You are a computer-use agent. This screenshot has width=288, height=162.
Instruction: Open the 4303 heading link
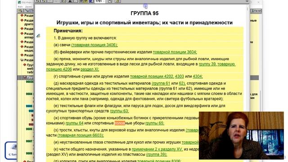tap(180, 76)
